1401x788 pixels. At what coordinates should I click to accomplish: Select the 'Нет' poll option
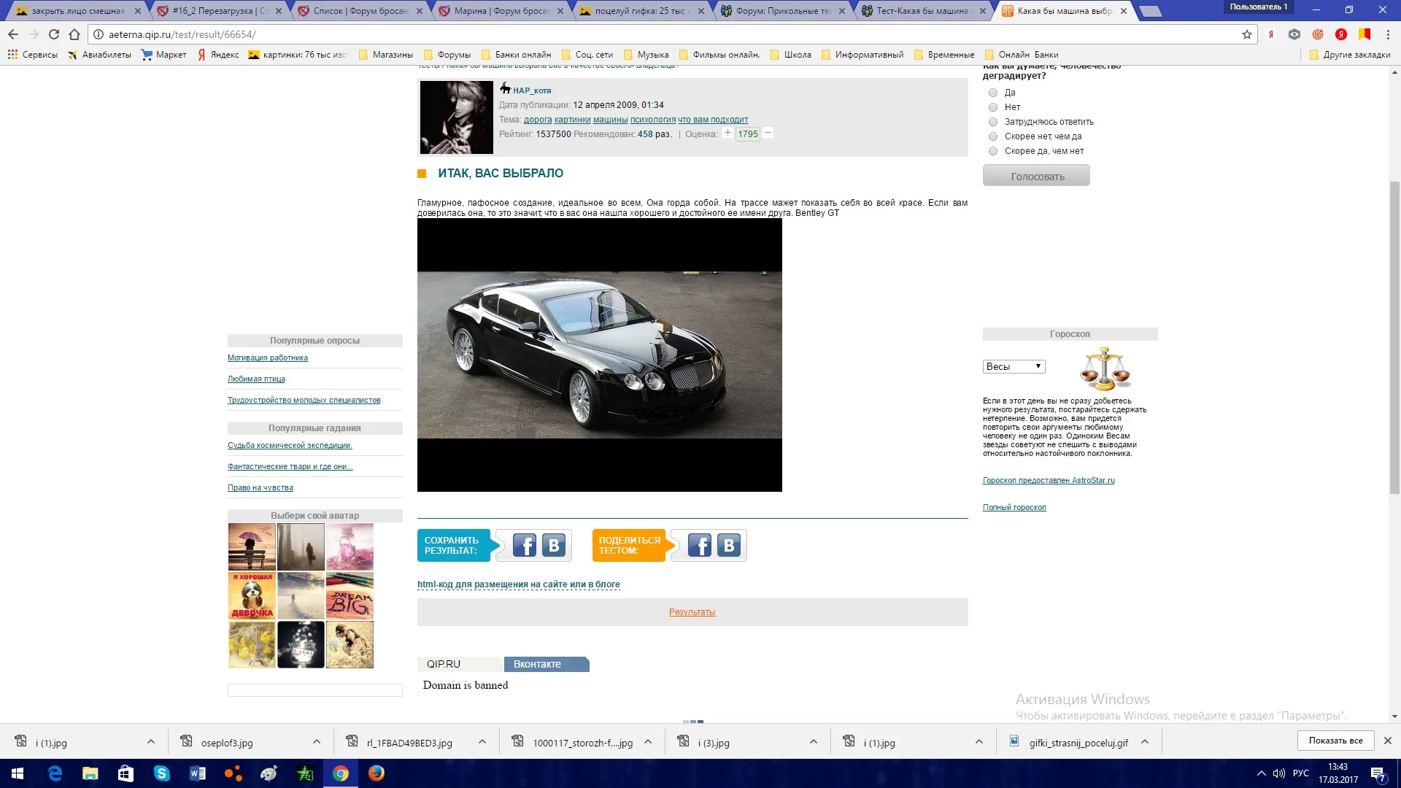992,107
